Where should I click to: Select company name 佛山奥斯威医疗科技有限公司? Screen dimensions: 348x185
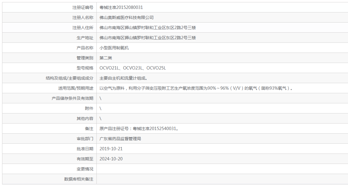coord(126,18)
